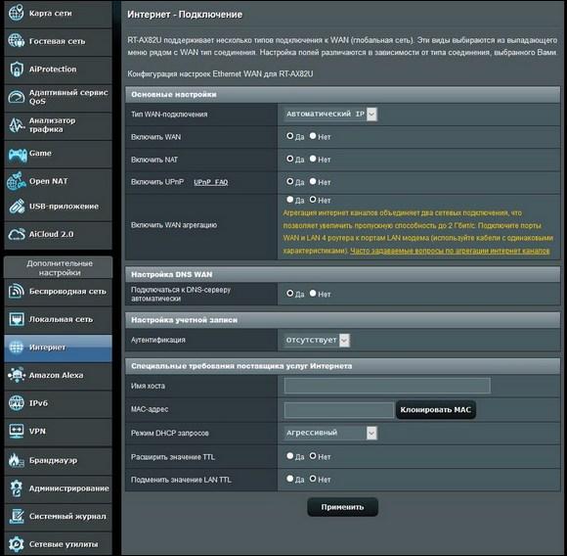Image resolution: width=567 pixels, height=556 pixels.
Task: Click the MAC-адрес input field
Action: click(x=339, y=410)
